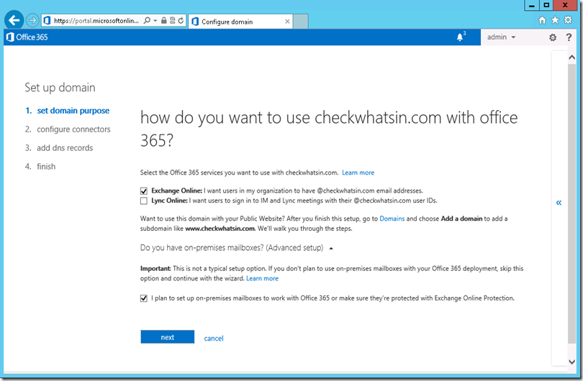Click the Office 365 logo

(27, 37)
